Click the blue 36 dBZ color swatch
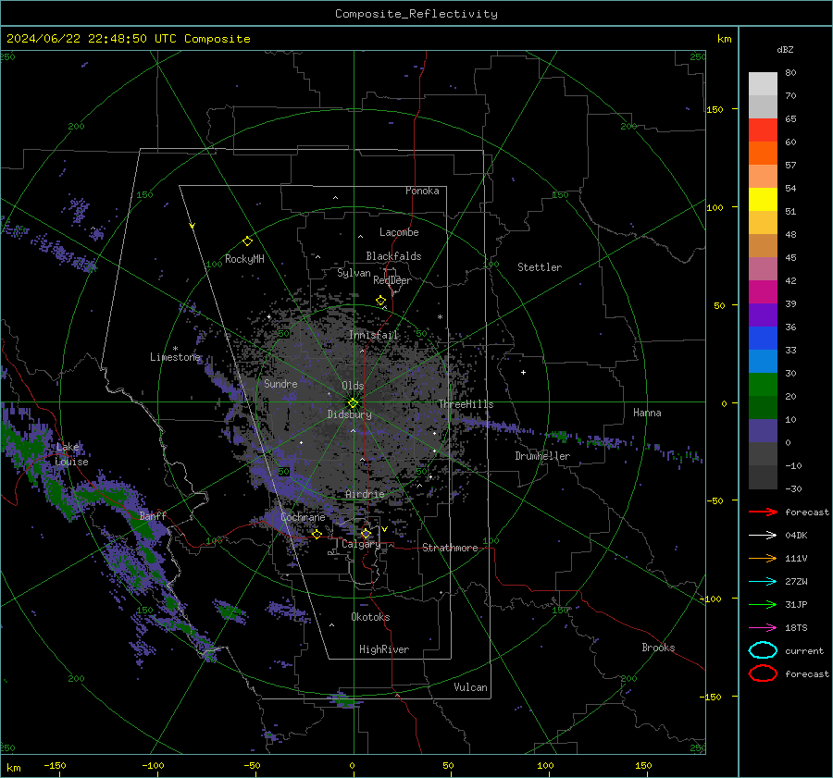The height and width of the screenshot is (778, 833). coord(763,338)
